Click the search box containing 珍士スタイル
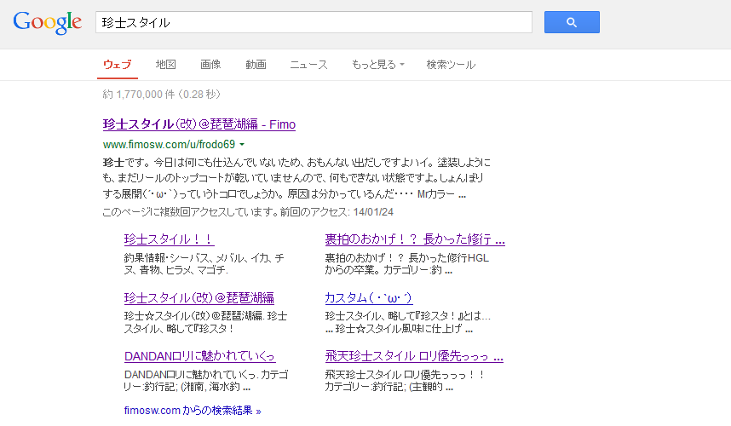731x426 pixels. [314, 22]
